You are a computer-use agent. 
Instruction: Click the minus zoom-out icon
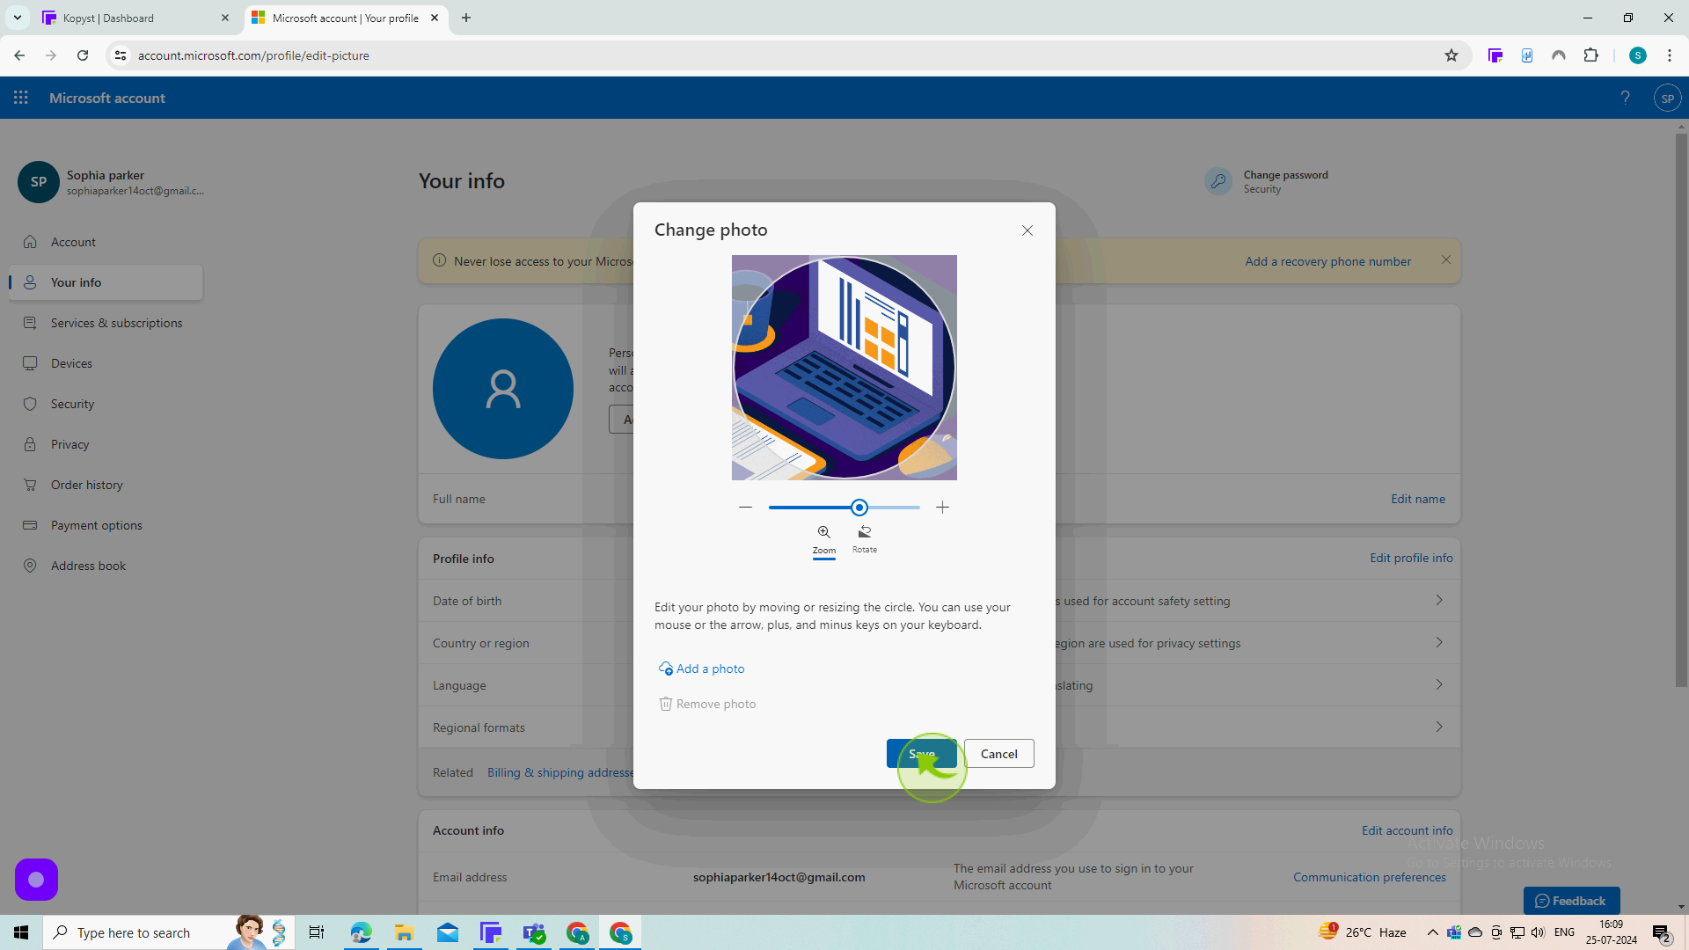point(745,508)
